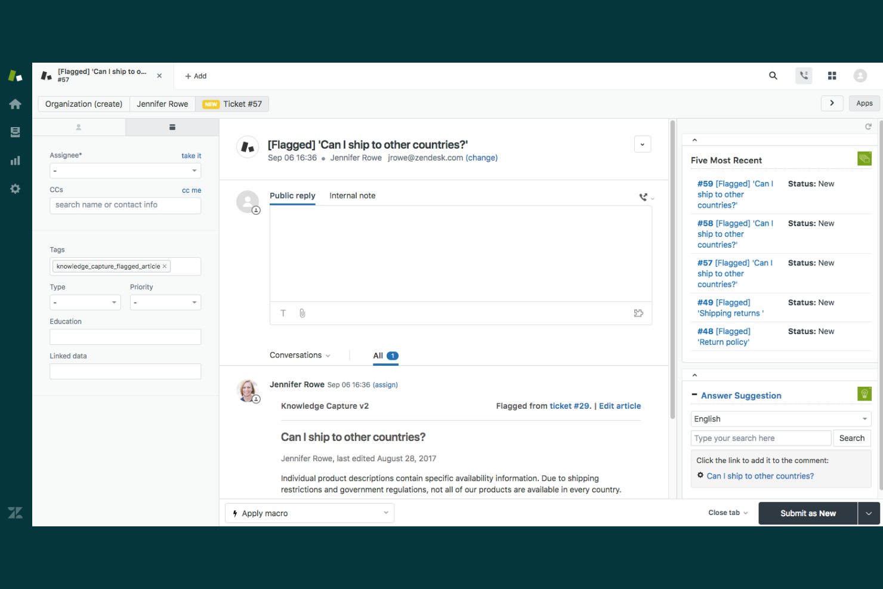Open the Zendesk products grid icon

[832, 75]
